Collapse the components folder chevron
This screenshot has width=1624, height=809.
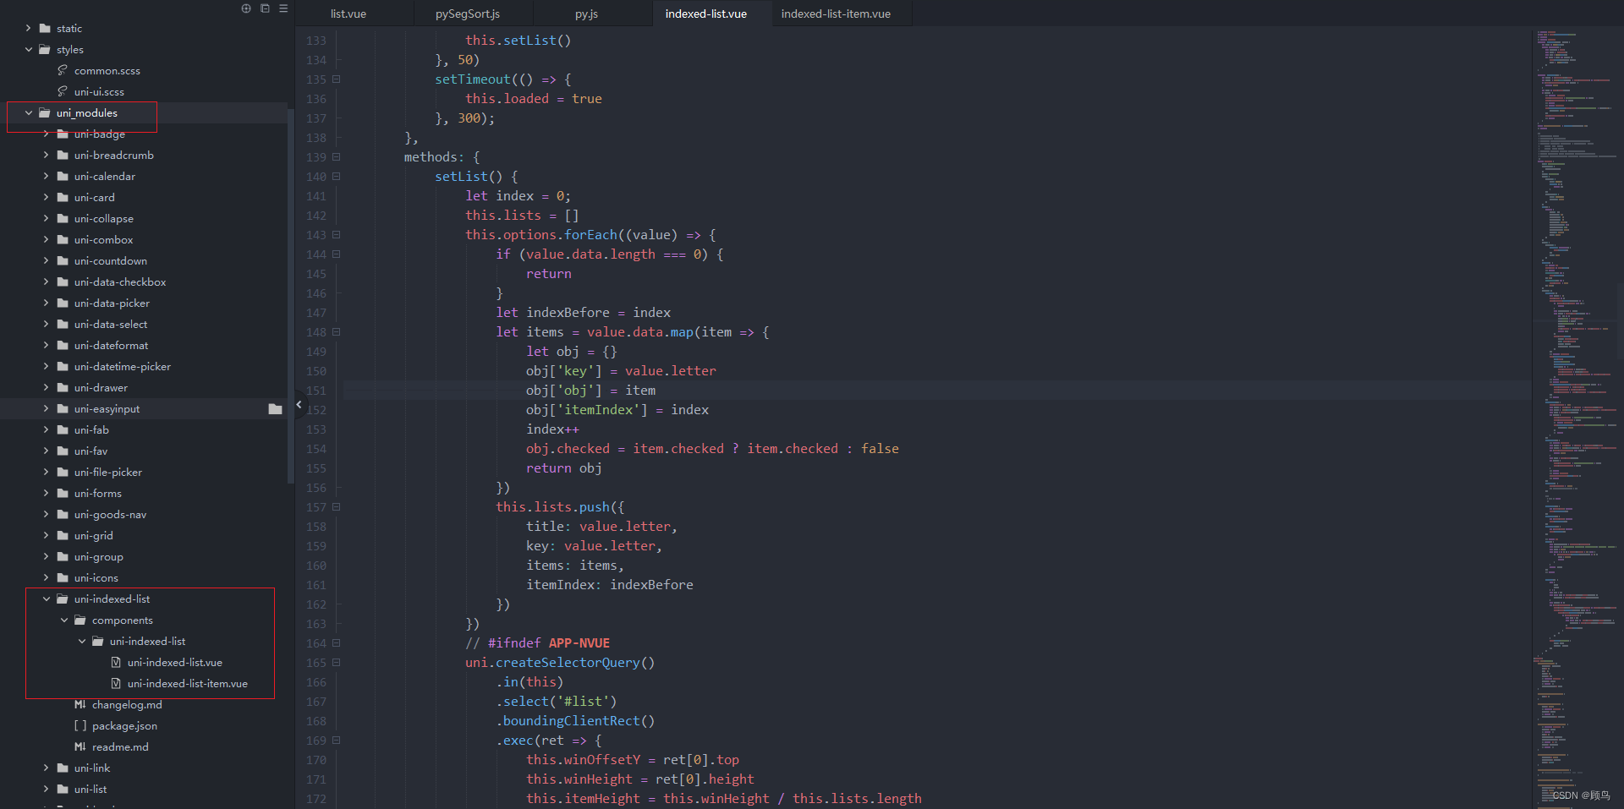coord(63,620)
